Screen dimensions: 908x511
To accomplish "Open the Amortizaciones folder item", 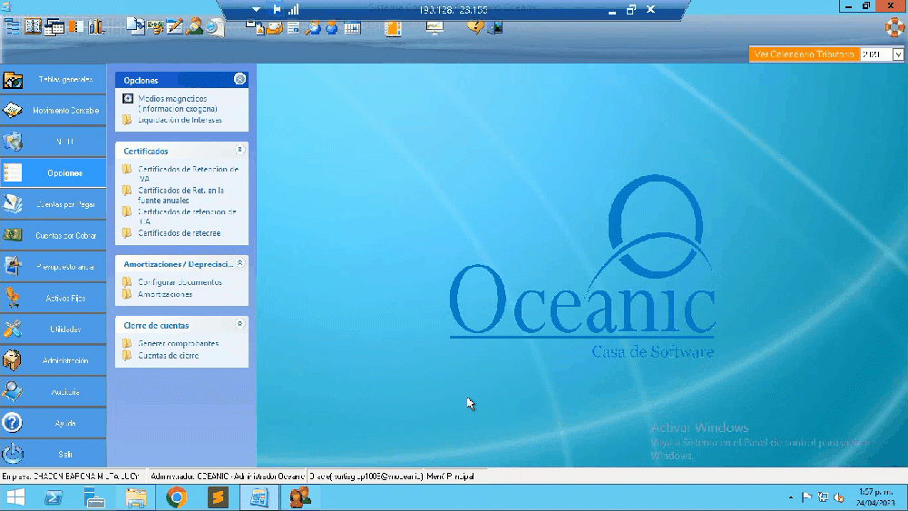I will (165, 294).
